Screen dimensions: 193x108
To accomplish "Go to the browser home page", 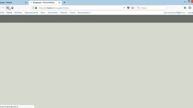I will pyautogui.click(x=12, y=8).
